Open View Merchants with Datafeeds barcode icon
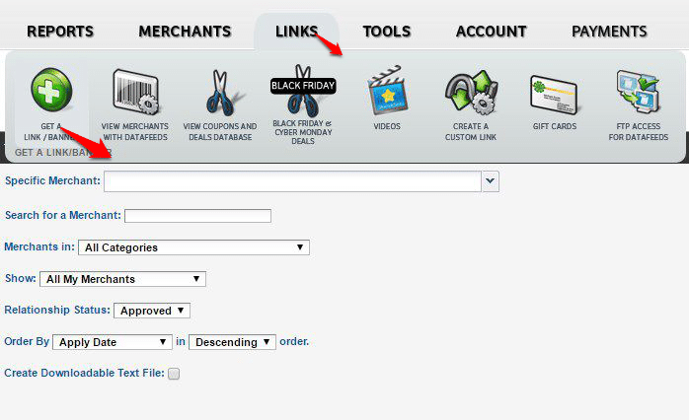The image size is (689, 420). click(136, 92)
